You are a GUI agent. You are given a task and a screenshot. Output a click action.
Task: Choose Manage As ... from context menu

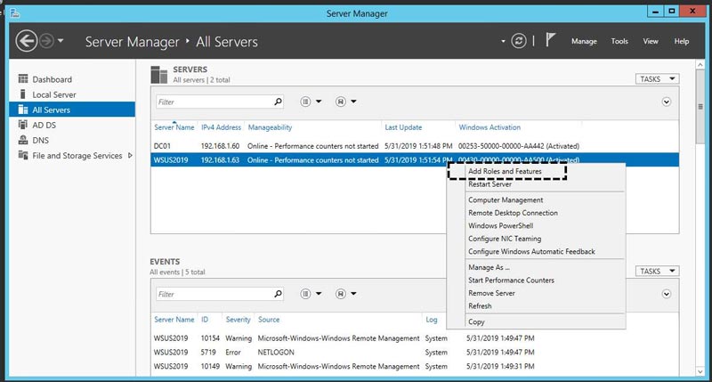[x=489, y=267]
